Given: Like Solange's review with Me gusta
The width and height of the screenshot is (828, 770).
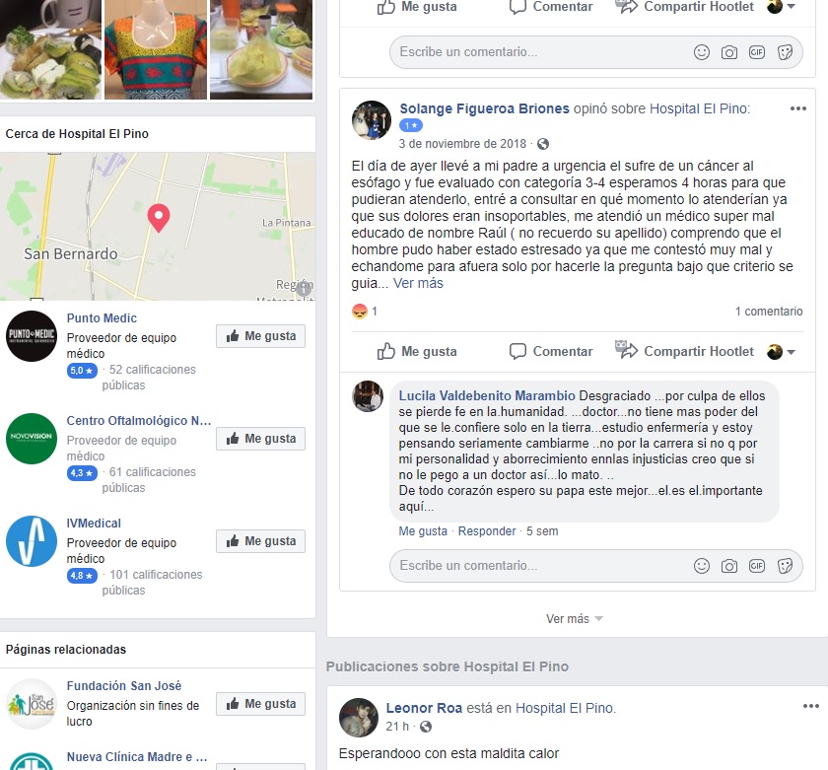Looking at the screenshot, I should pyautogui.click(x=417, y=351).
